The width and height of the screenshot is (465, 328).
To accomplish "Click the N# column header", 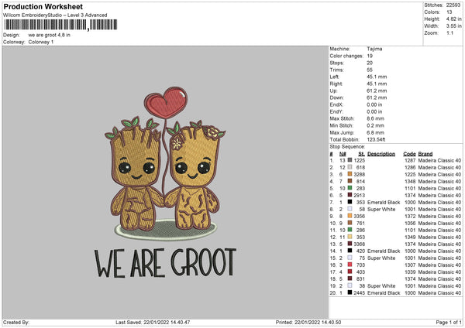I will [x=343, y=154].
